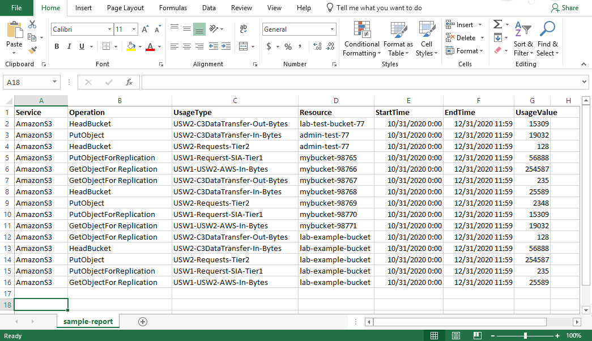Viewport: 592px width, 341px height.
Task: Open Conditional Formatting options
Action: pyautogui.click(x=361, y=39)
